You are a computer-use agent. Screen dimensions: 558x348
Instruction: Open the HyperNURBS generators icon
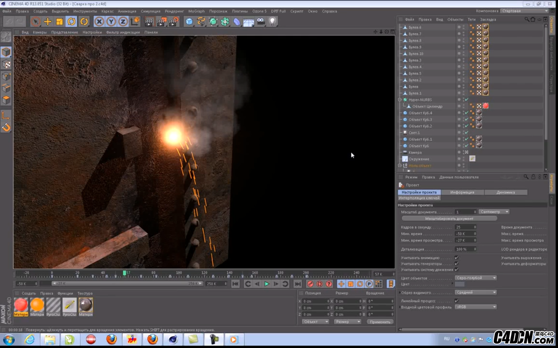point(213,22)
